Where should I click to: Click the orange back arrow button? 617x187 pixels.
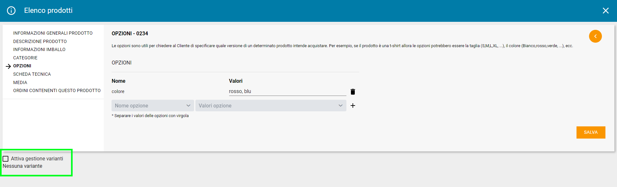pos(595,36)
